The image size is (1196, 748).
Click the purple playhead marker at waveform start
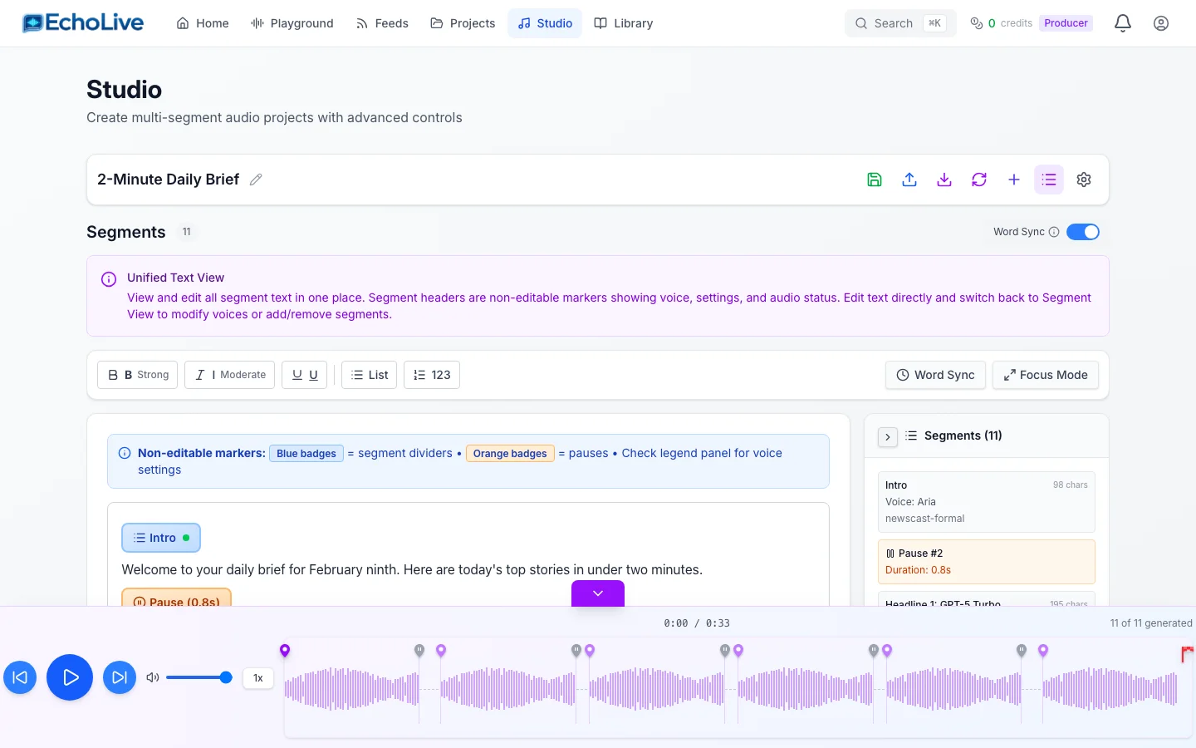pyautogui.click(x=285, y=650)
